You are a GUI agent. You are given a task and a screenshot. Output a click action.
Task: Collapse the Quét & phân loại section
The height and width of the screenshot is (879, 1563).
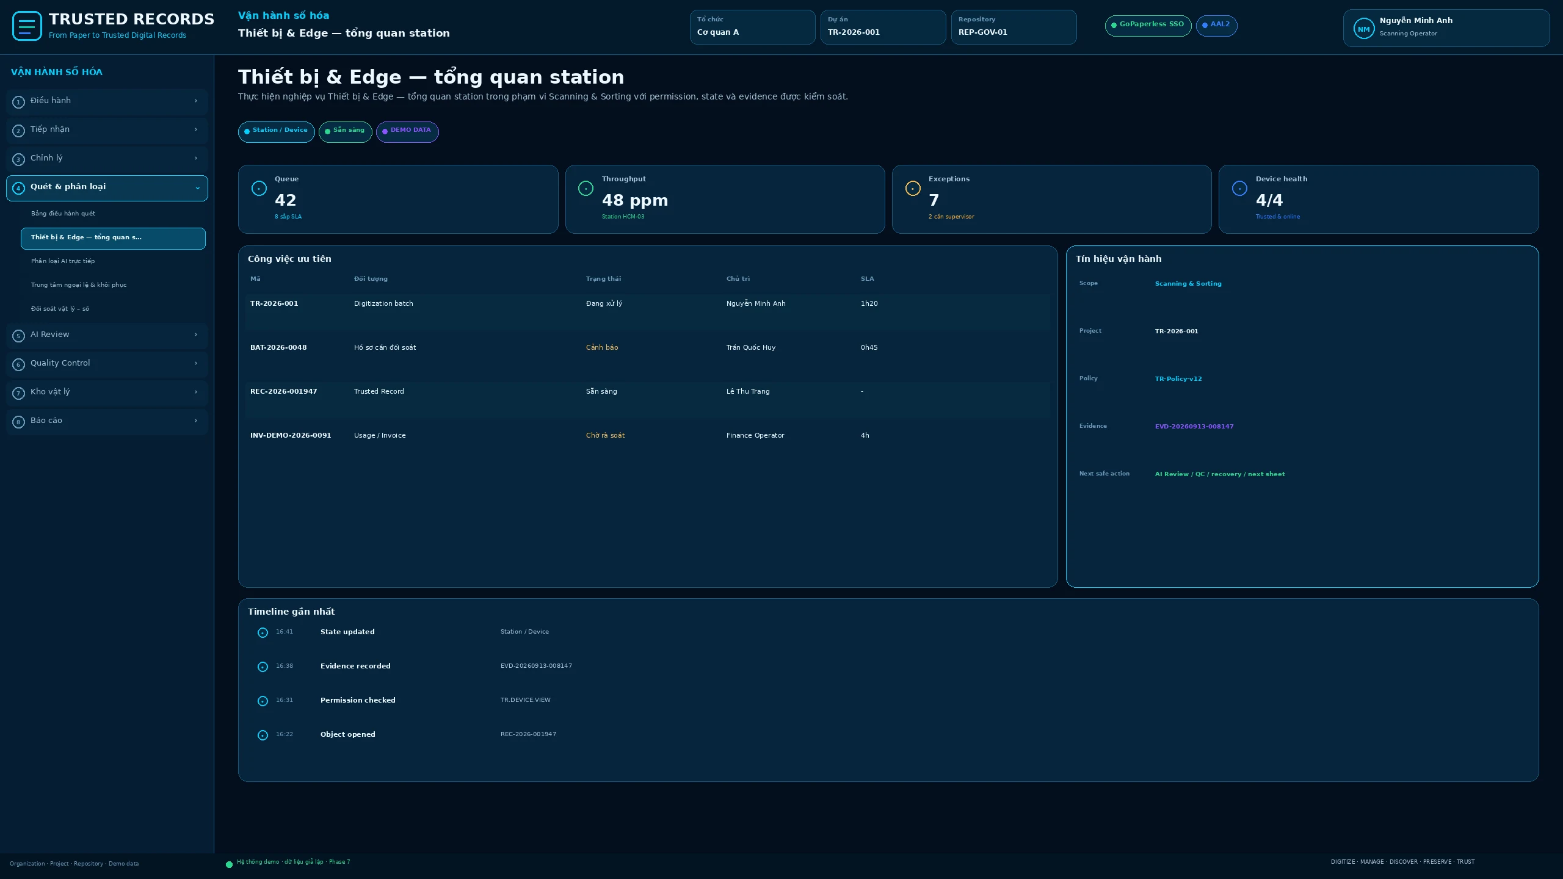point(197,188)
